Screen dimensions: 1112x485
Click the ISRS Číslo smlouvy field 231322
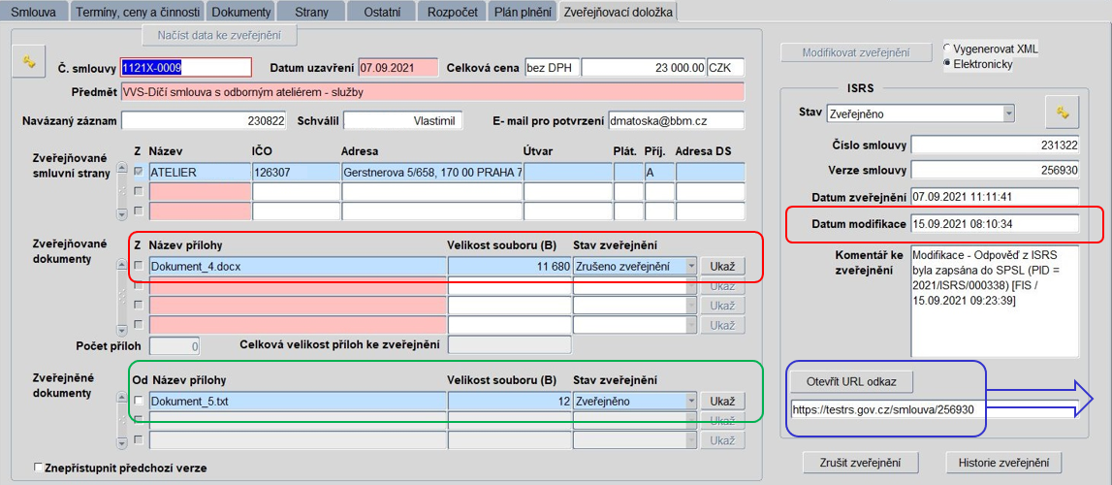[995, 145]
